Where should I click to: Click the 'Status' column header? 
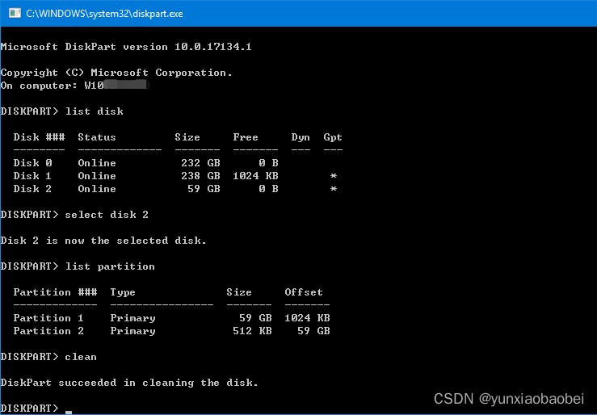tap(97, 137)
